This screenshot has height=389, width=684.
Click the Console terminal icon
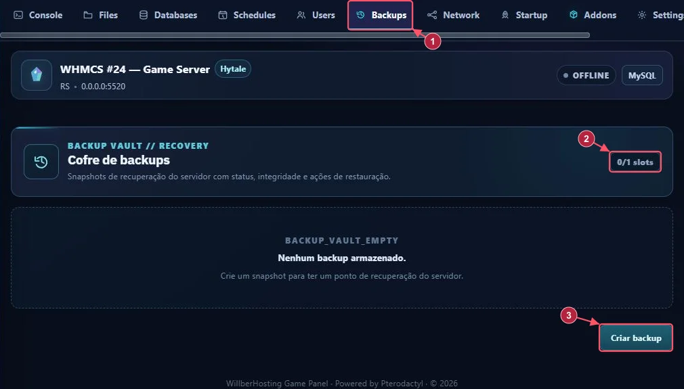(18, 16)
